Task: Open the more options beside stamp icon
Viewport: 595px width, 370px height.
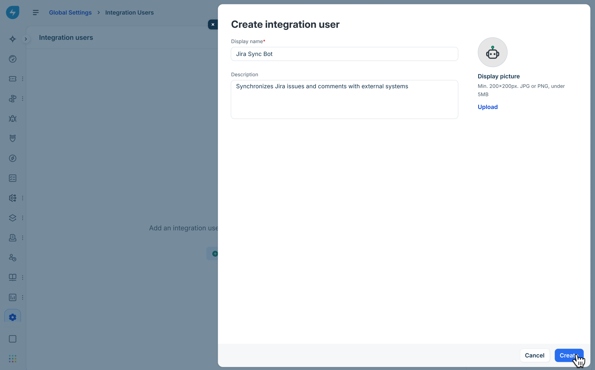Action: click(23, 238)
